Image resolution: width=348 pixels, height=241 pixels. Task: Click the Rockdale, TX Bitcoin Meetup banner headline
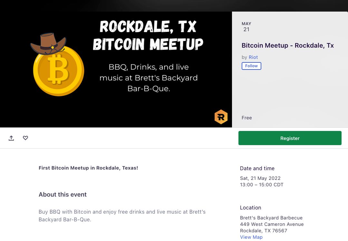pos(148,35)
